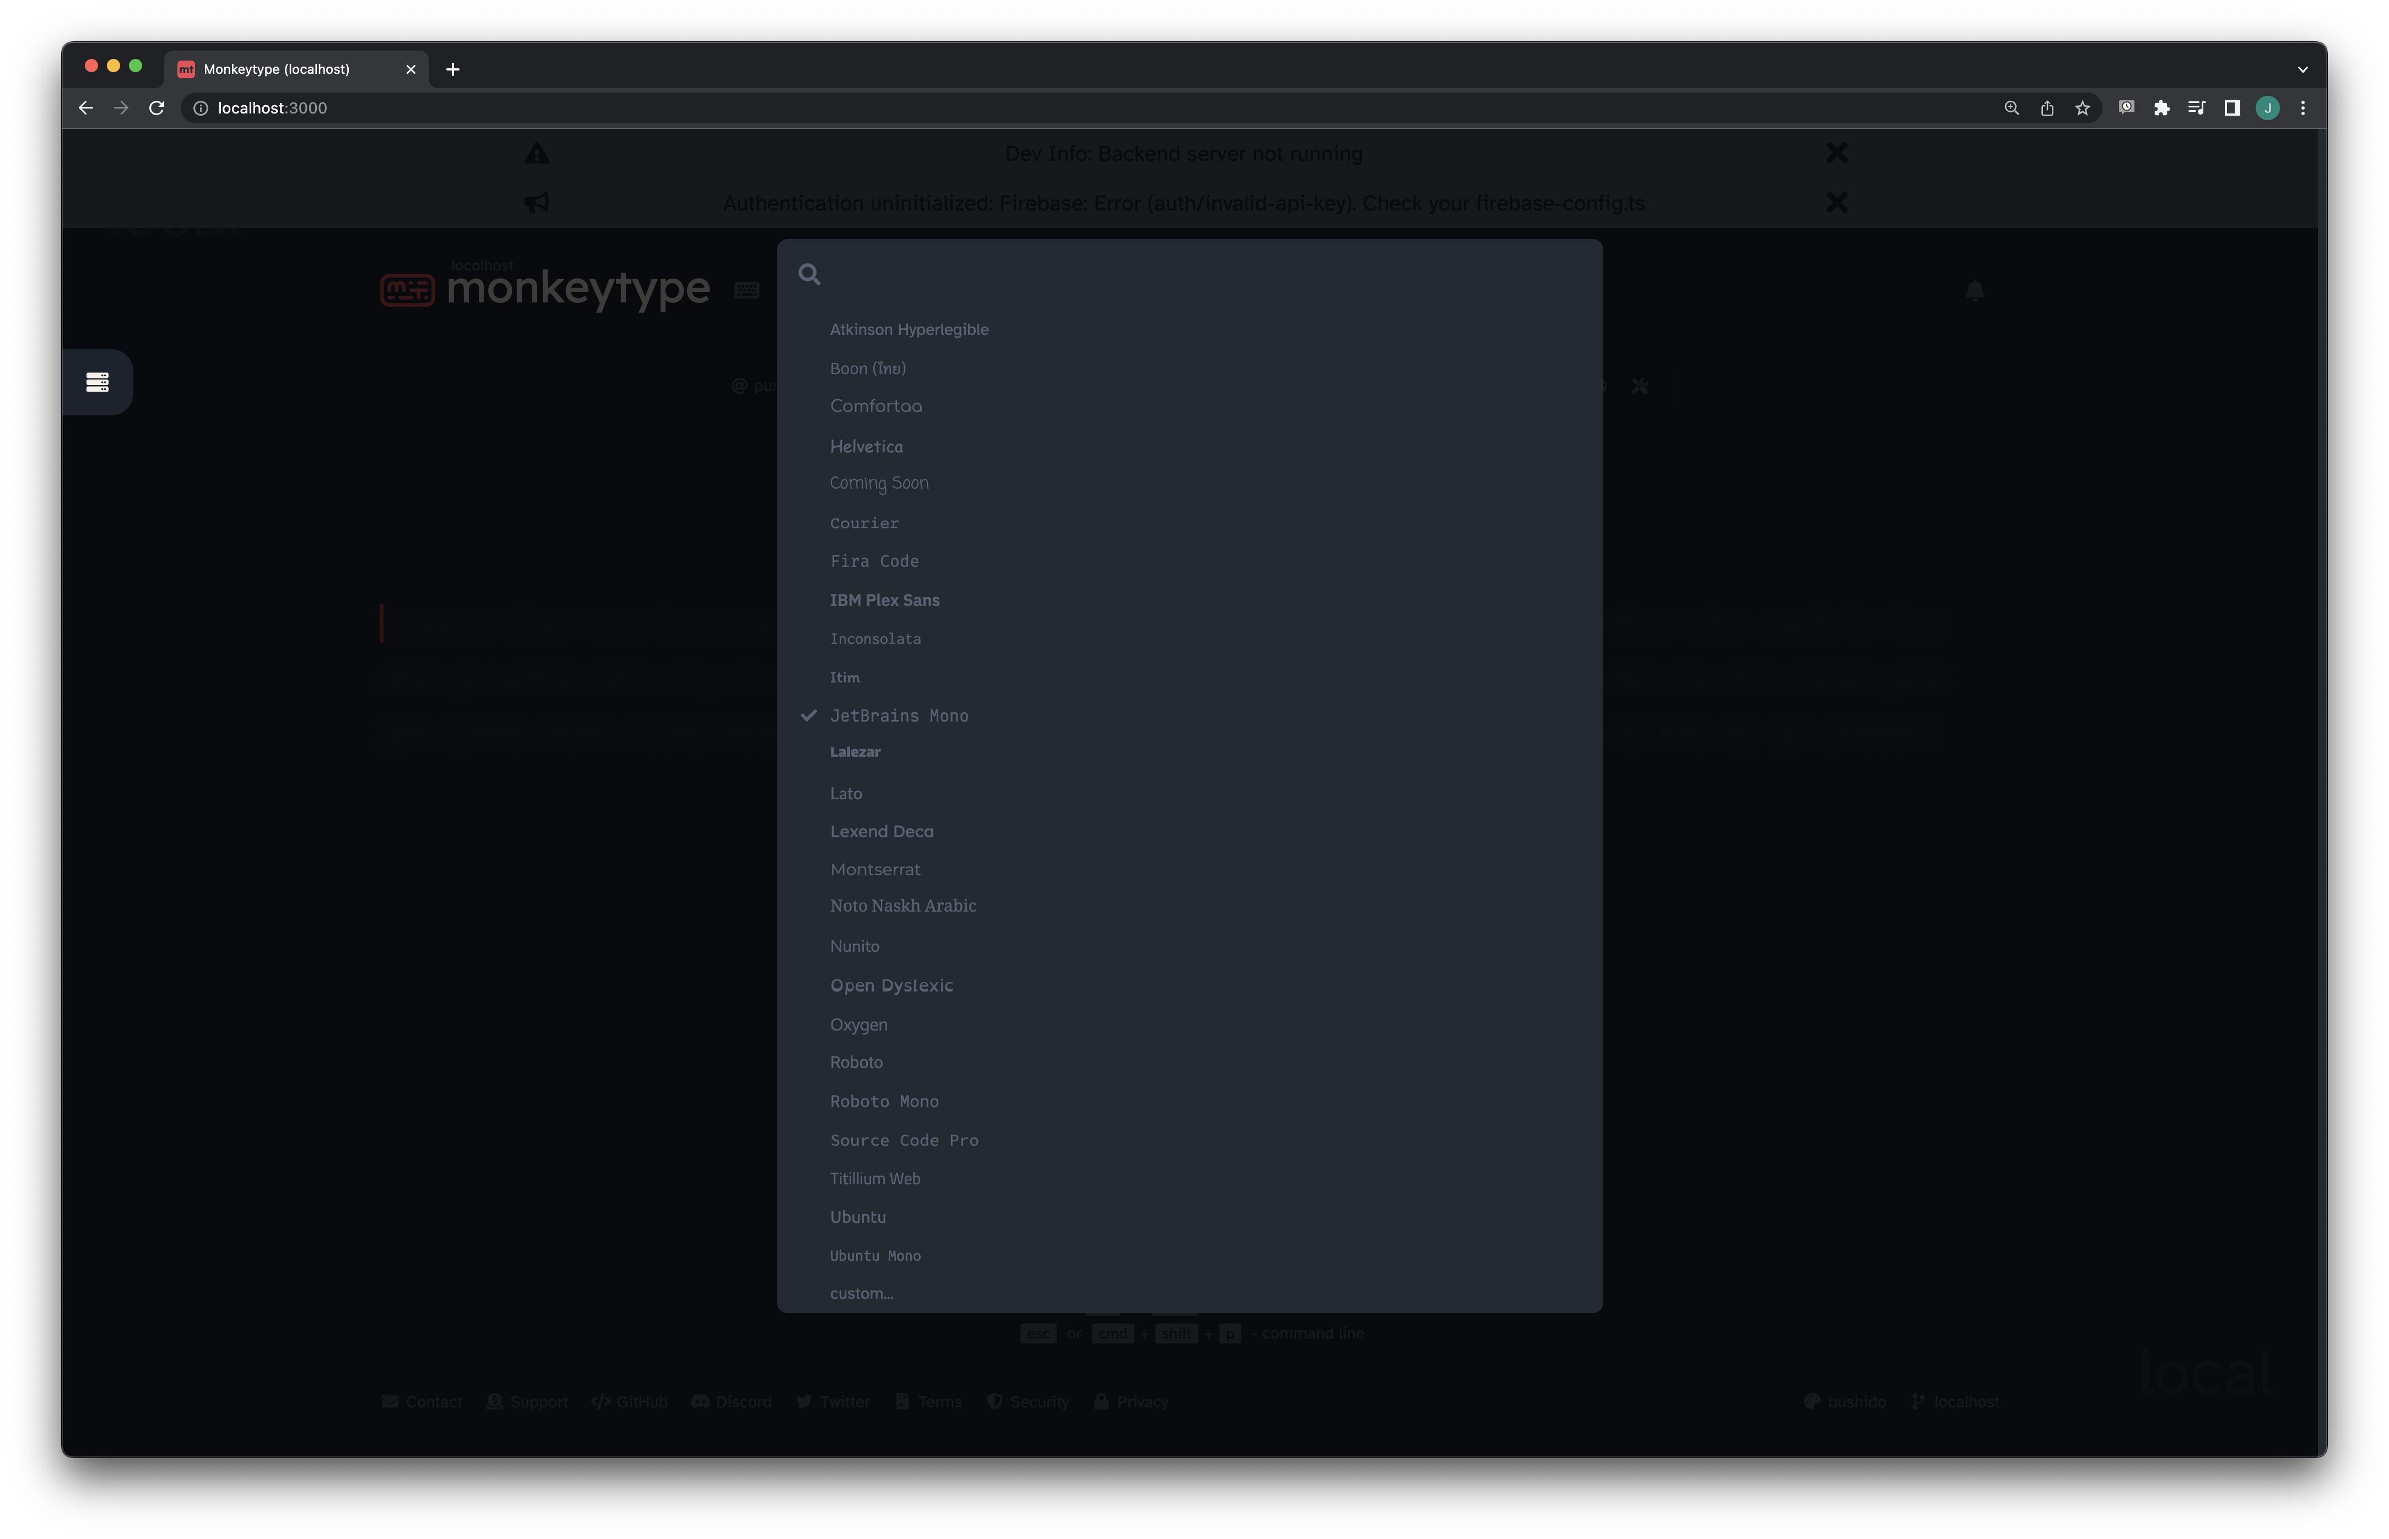
Task: Pick Fira Code from the list
Action: (1188, 562)
